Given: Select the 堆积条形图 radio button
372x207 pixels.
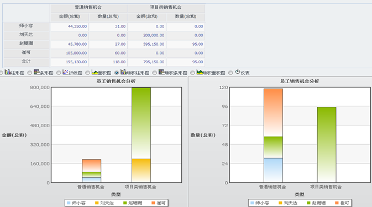Looking at the screenshot, I should 154,73.
